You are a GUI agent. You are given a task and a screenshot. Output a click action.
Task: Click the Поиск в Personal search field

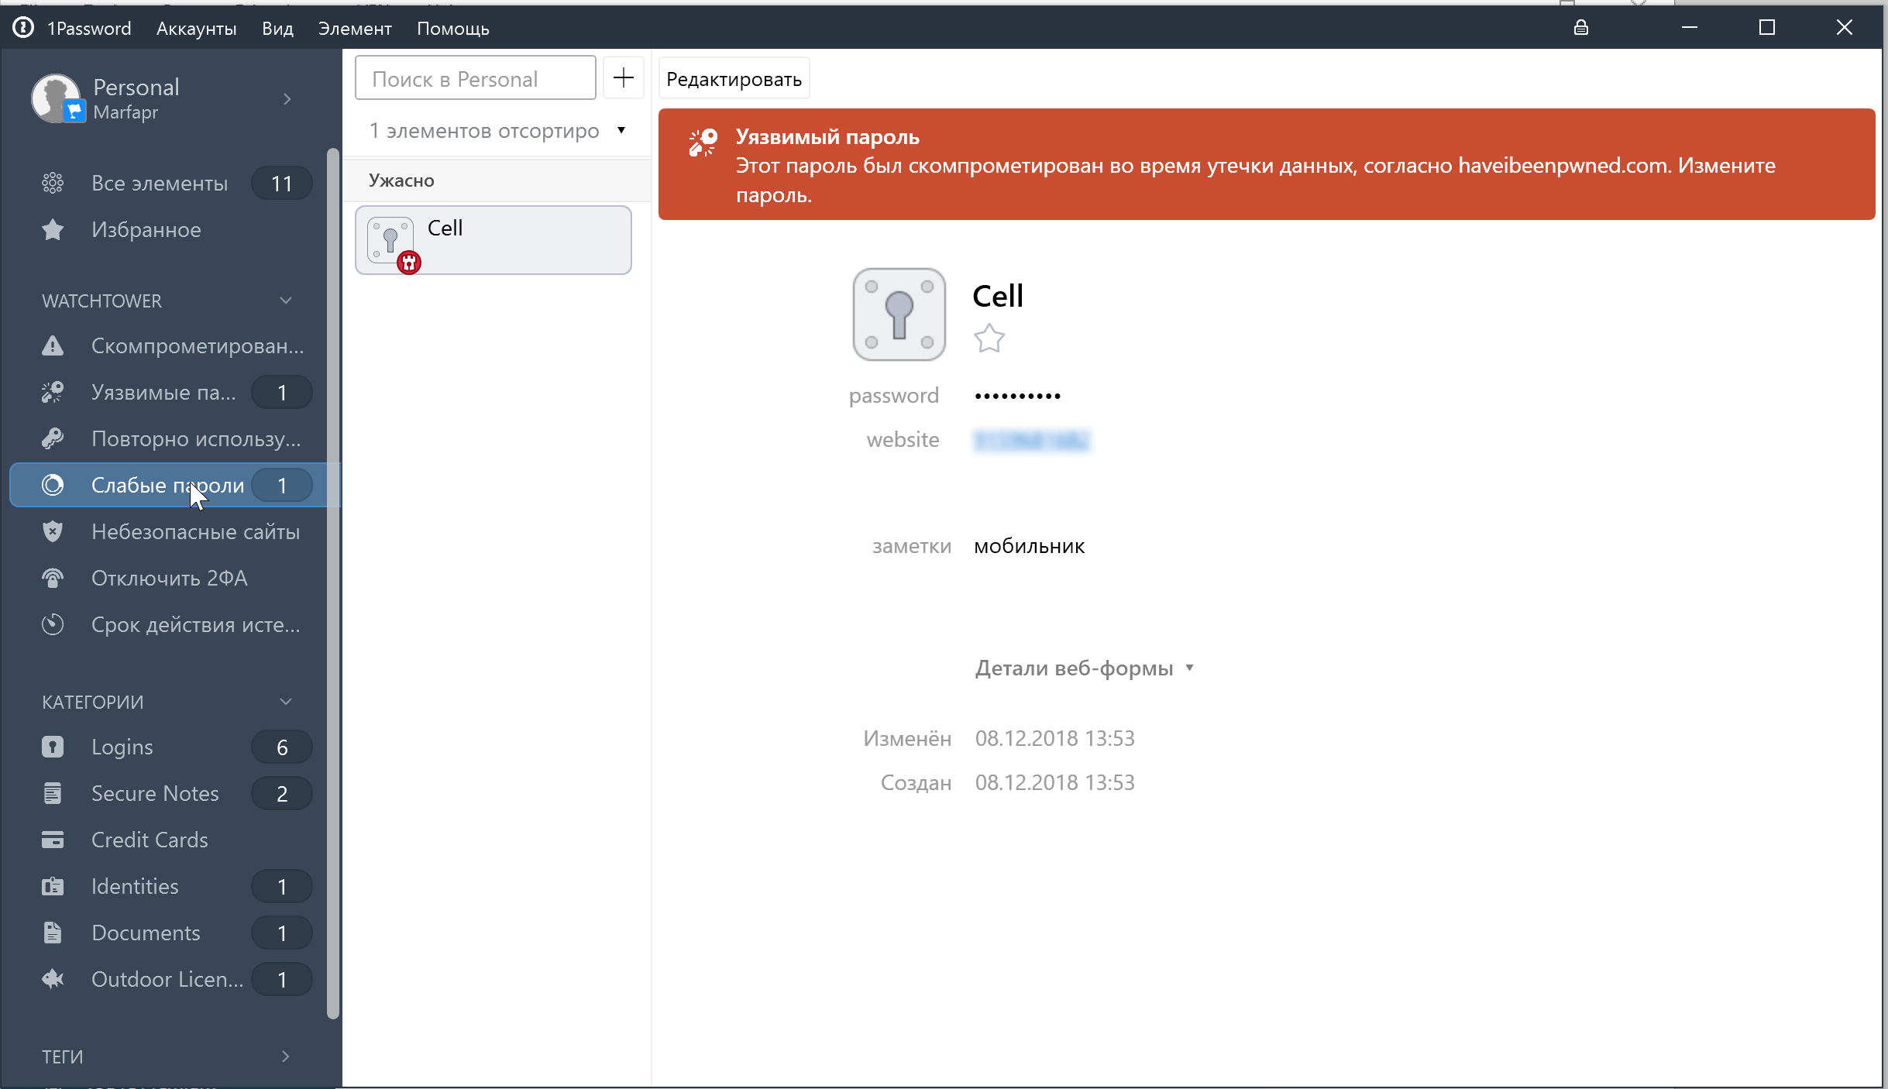click(x=475, y=78)
